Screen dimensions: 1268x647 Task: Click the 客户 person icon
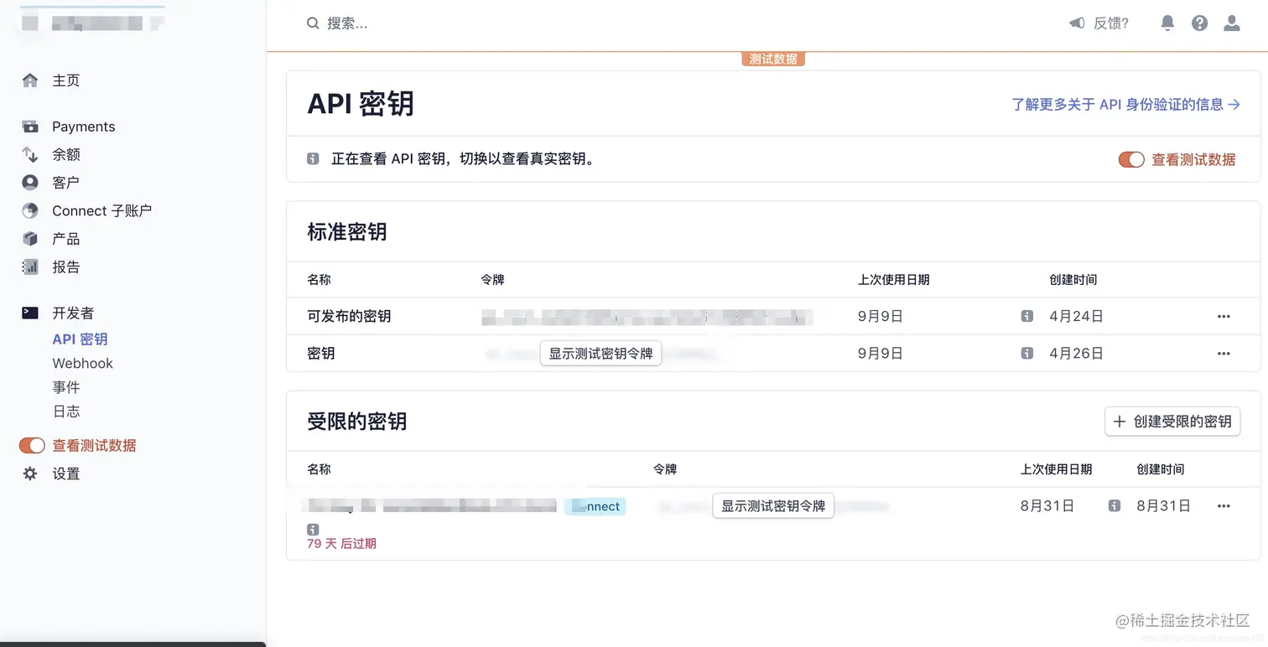coord(30,182)
